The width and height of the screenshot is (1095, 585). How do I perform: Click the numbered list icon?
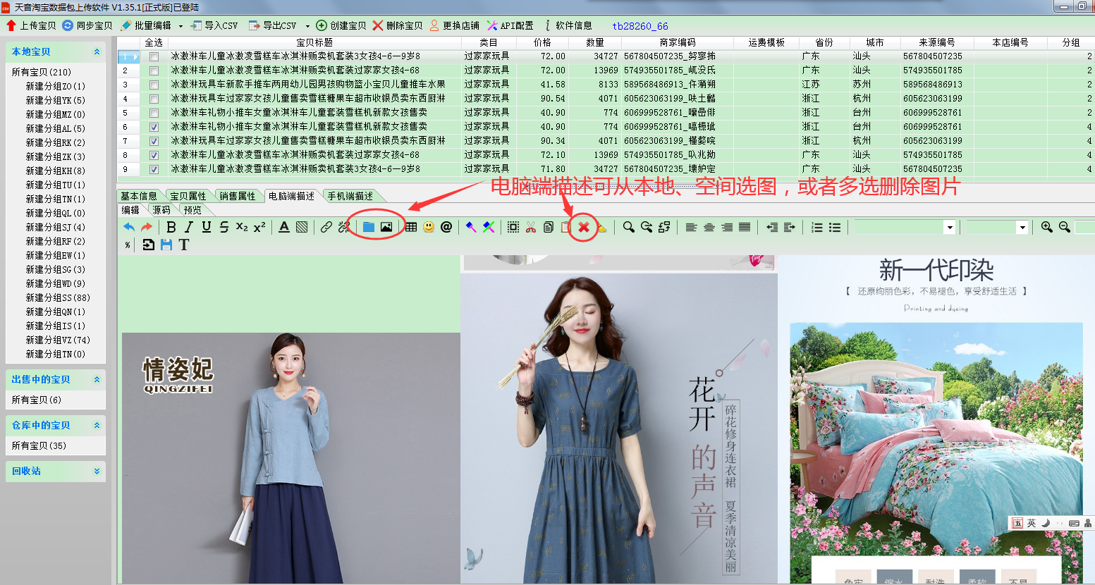pyautogui.click(x=817, y=227)
